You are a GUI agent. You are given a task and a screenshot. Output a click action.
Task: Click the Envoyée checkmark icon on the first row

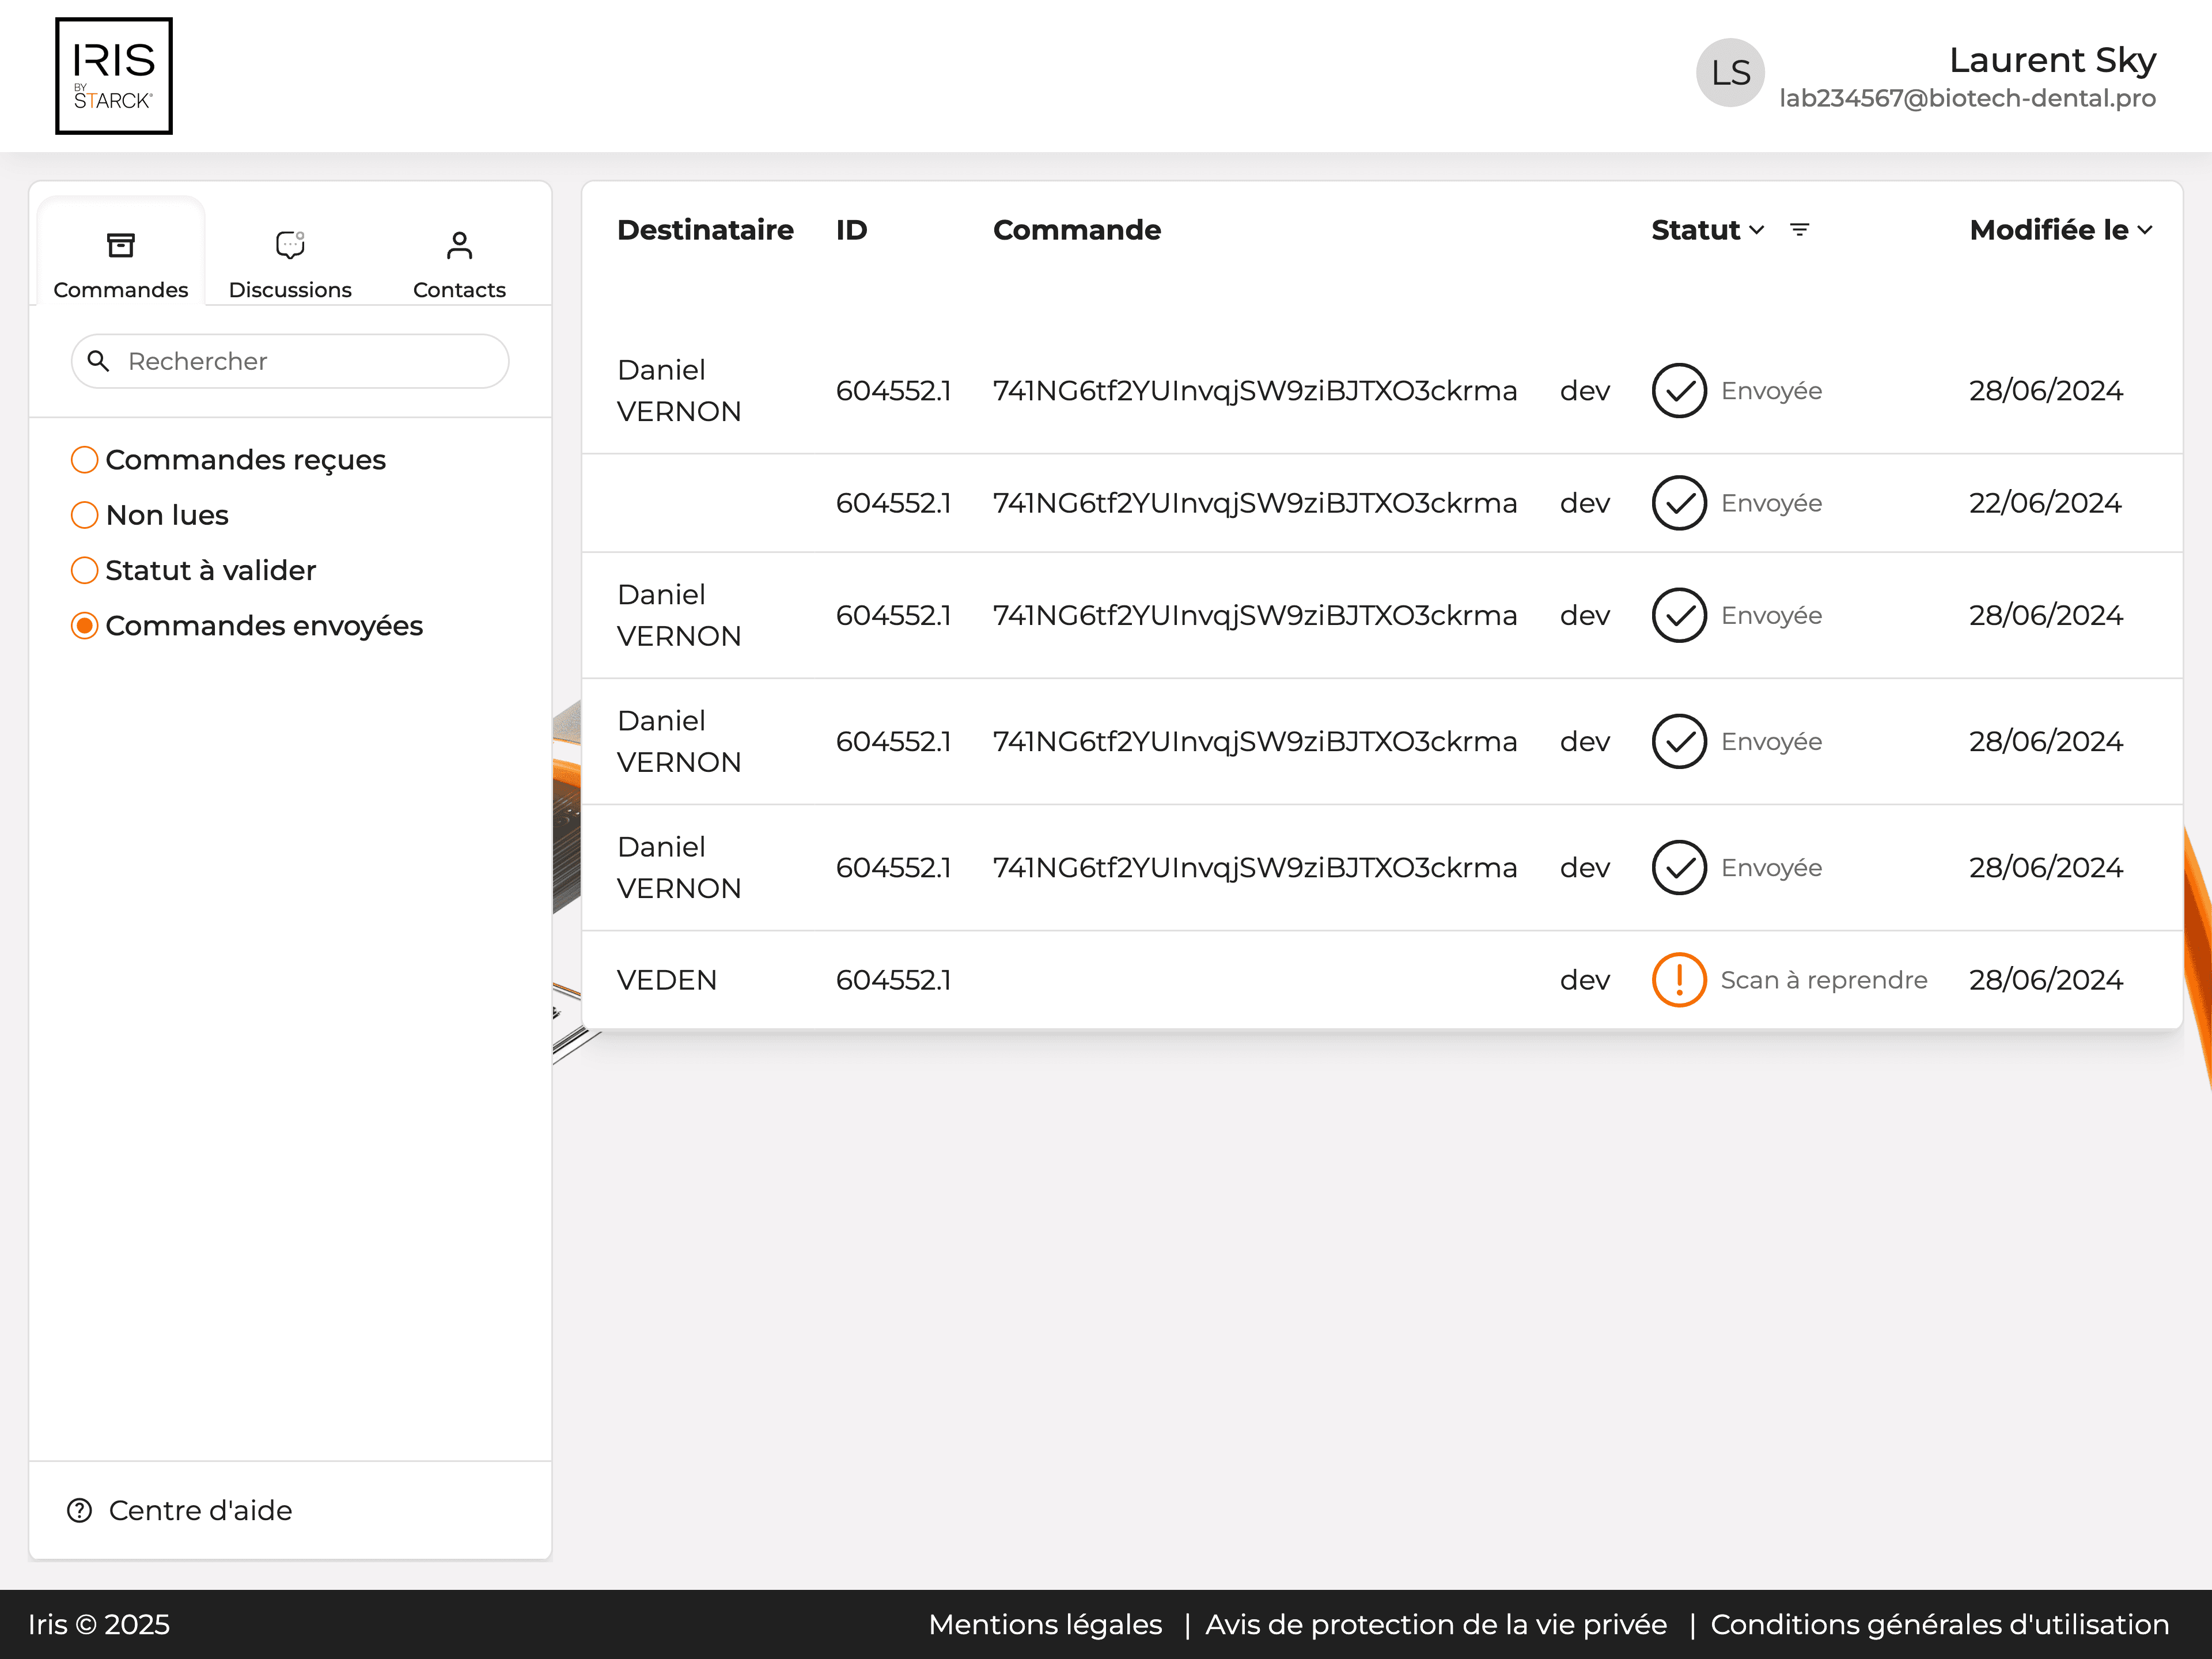click(1679, 390)
